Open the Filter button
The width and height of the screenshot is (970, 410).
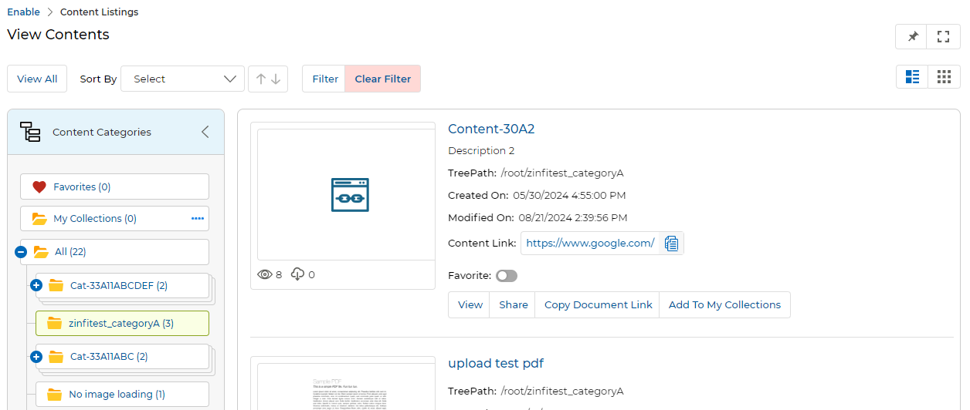(325, 79)
